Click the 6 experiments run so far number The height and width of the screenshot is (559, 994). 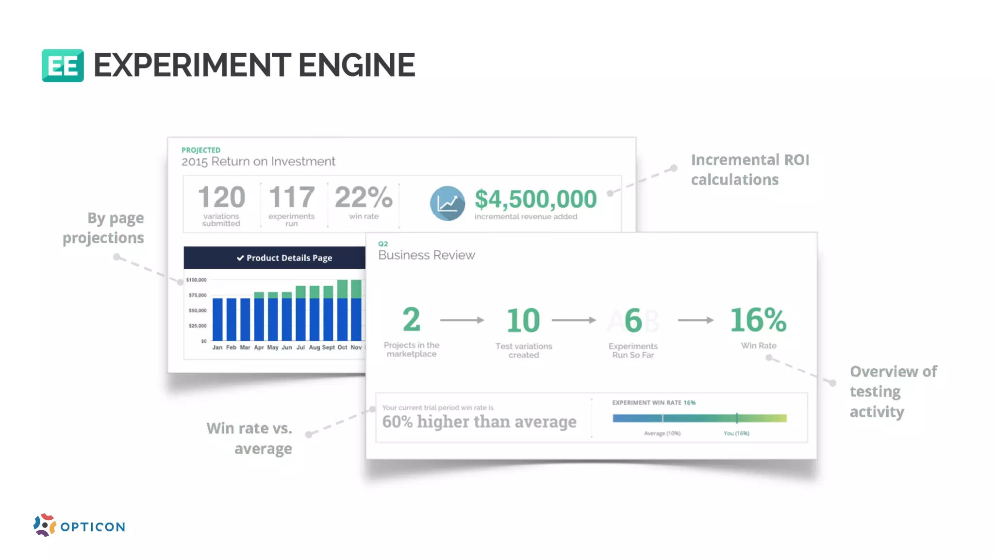click(633, 321)
